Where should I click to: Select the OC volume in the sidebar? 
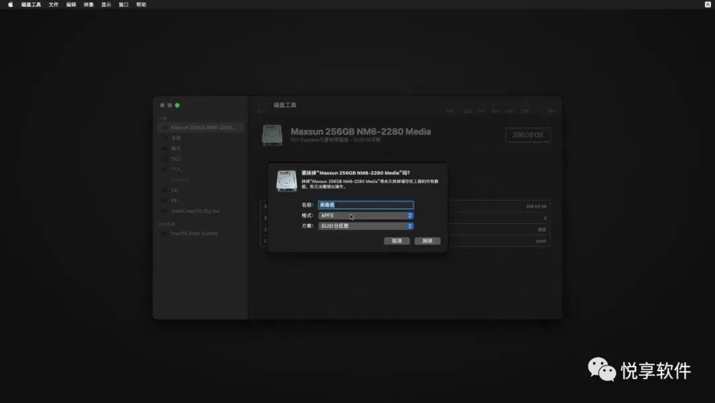(175, 190)
